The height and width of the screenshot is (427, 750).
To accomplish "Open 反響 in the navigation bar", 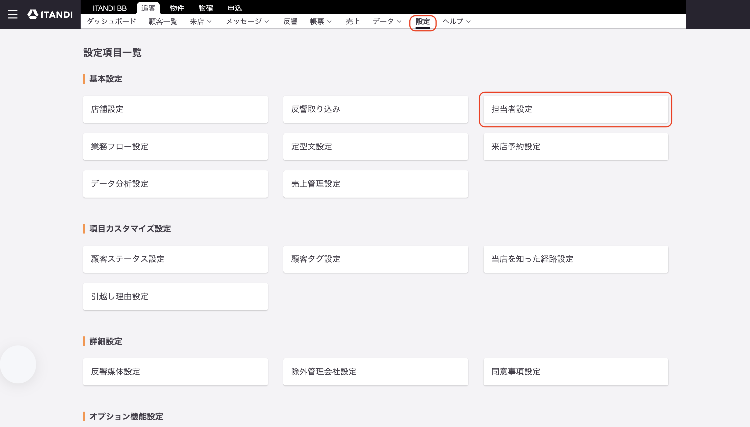I will [x=290, y=21].
